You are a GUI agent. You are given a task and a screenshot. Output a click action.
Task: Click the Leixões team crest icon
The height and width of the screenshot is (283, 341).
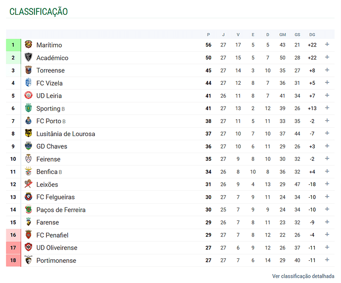[x=28, y=184]
